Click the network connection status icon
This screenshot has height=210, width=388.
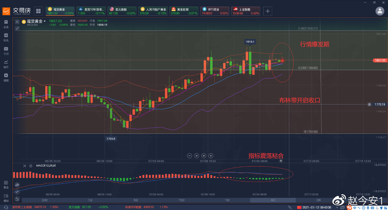[290, 207]
